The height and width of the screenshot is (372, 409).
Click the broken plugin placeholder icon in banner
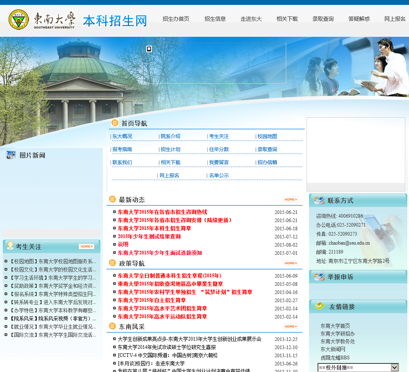[x=149, y=49]
